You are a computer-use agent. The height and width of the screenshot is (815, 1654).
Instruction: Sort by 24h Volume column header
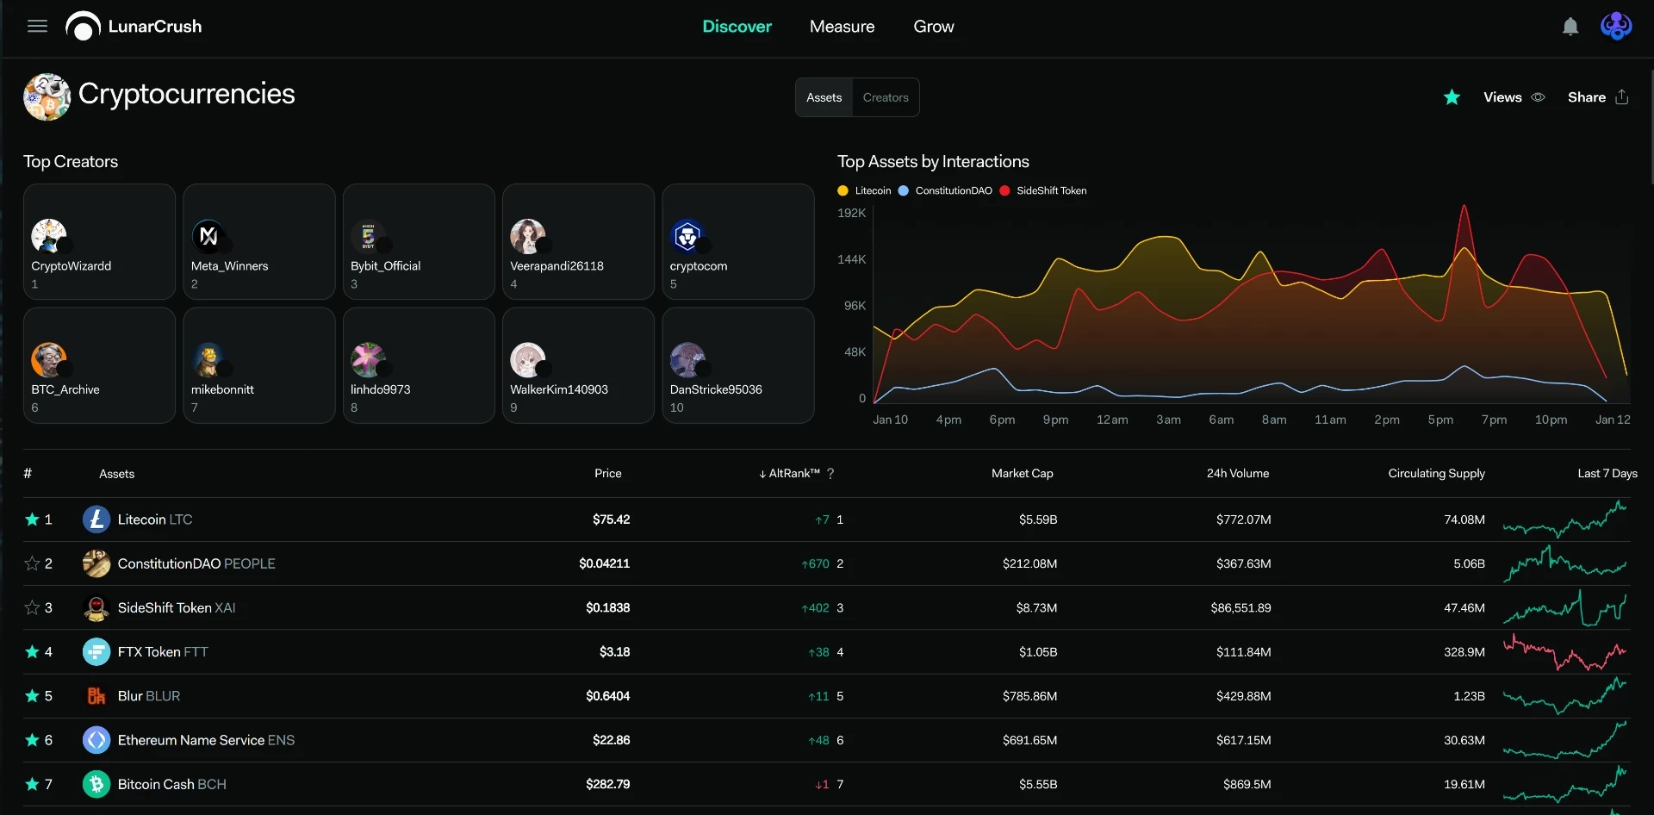pyautogui.click(x=1237, y=474)
